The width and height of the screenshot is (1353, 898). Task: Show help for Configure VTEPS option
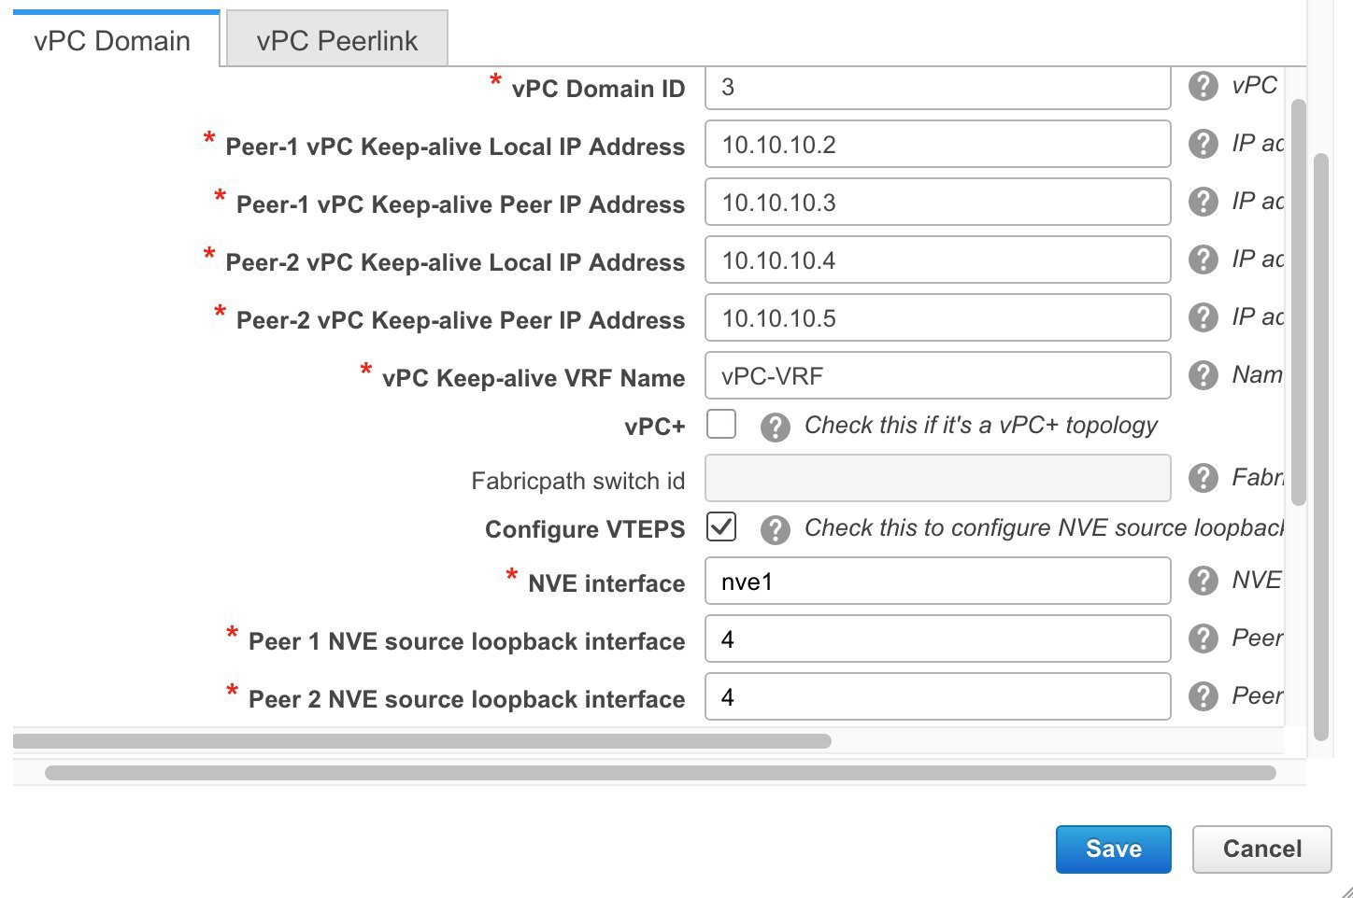[775, 530]
